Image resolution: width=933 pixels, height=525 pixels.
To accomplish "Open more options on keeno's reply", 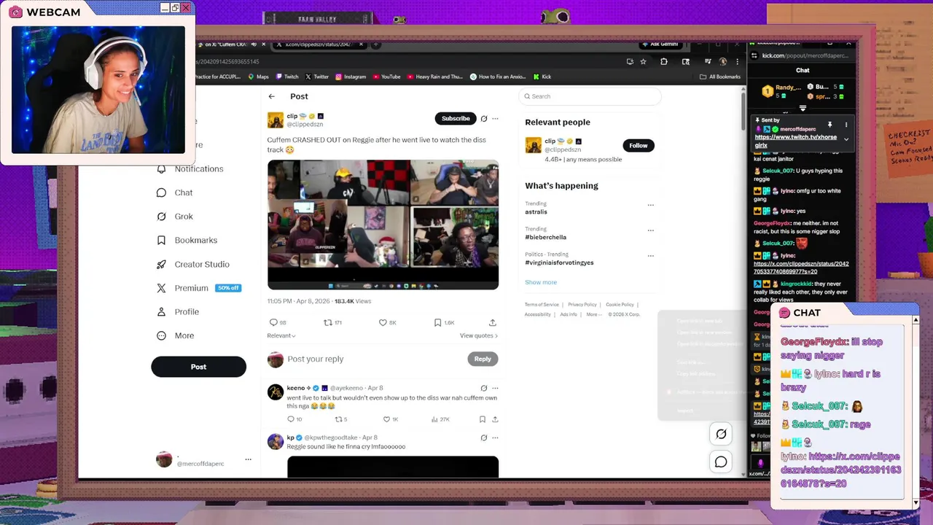I will (x=495, y=388).
